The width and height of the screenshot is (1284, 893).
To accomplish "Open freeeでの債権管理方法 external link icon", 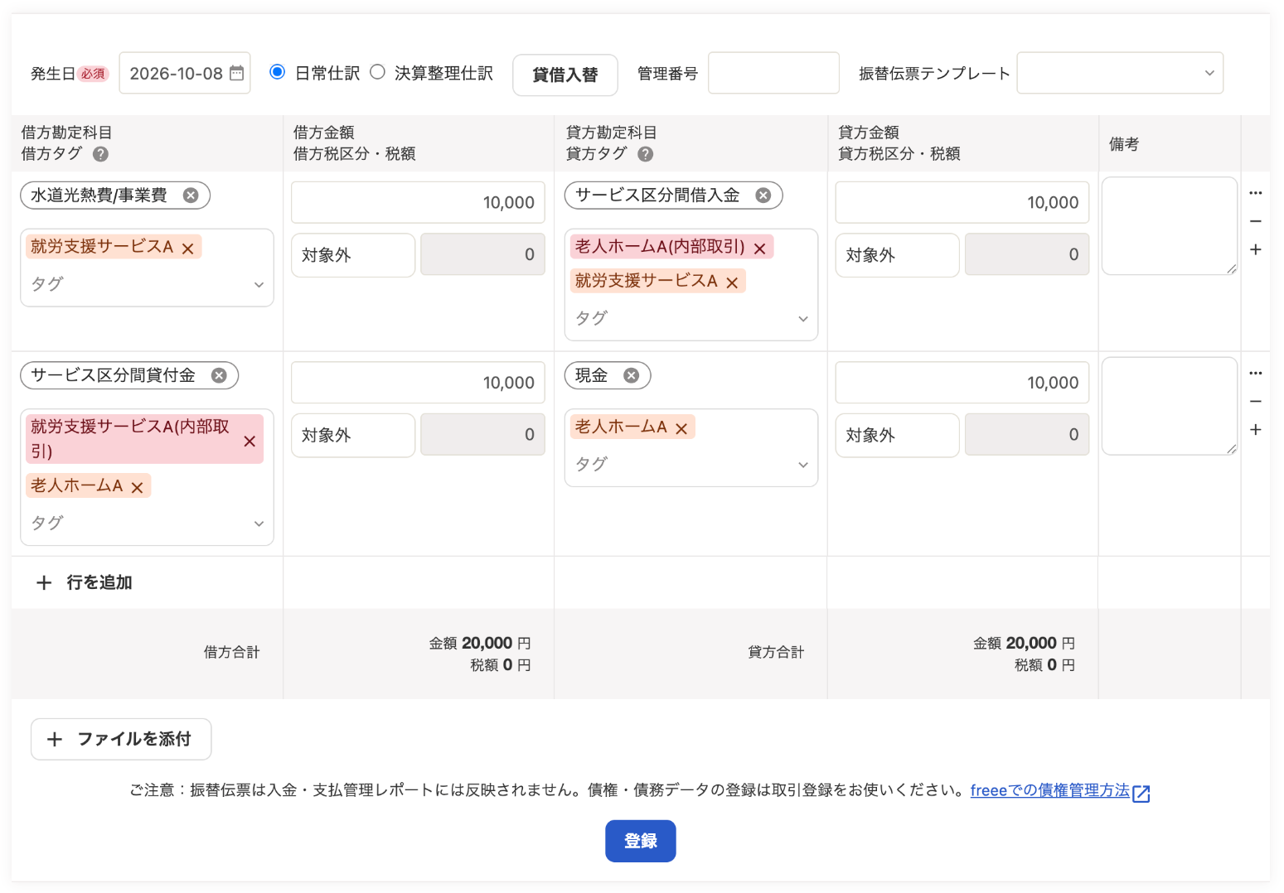I will pyautogui.click(x=1141, y=793).
